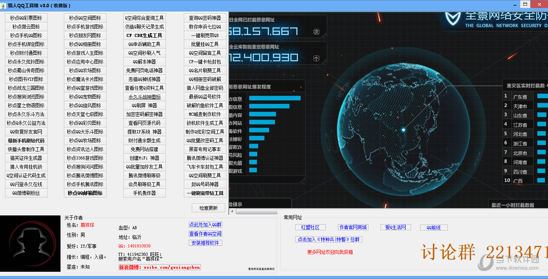Follow the 点此处加入QQ群 link
This screenshot has height=279, width=548.
click(x=205, y=225)
